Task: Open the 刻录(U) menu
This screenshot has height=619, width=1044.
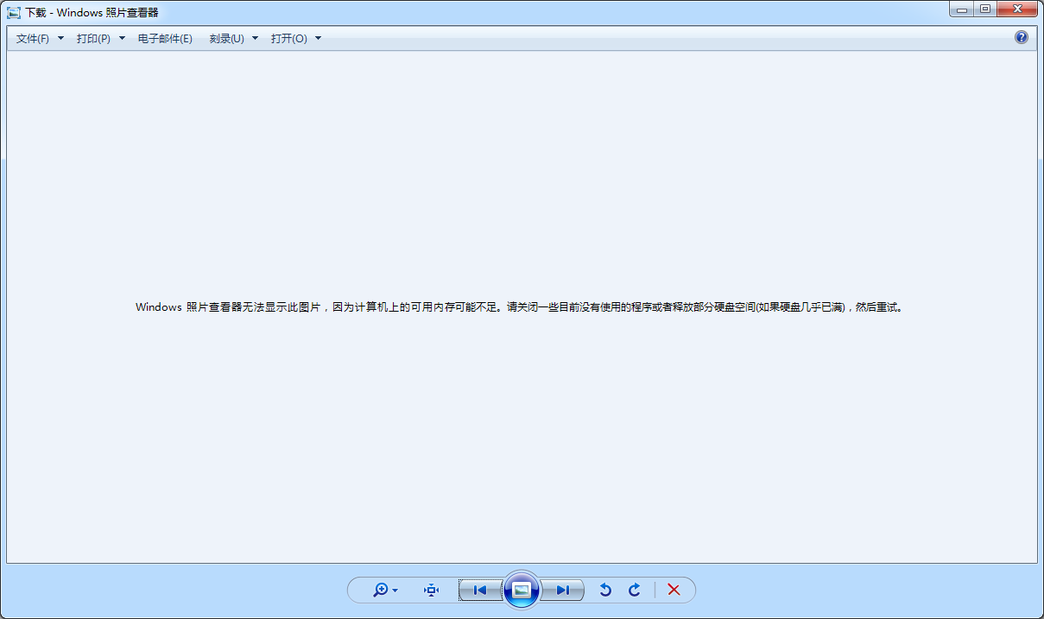Action: [233, 39]
